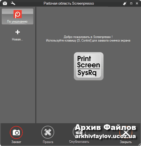Viewport: 141px width, 146px height.
Task: Click the red Screenpresso logo icon
Action: [17, 14]
